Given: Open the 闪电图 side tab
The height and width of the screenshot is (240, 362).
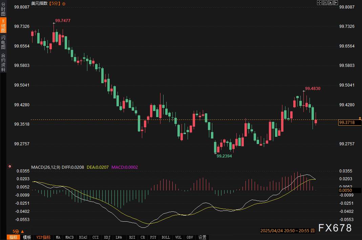Looking at the screenshot, I should click(x=3, y=42).
